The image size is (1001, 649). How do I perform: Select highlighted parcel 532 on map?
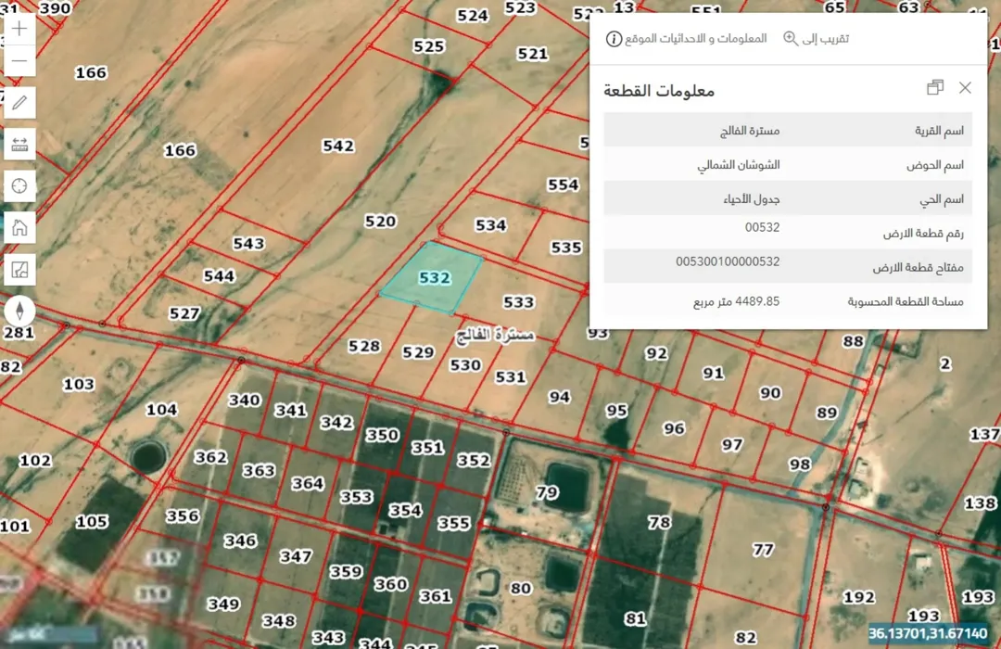[434, 278]
